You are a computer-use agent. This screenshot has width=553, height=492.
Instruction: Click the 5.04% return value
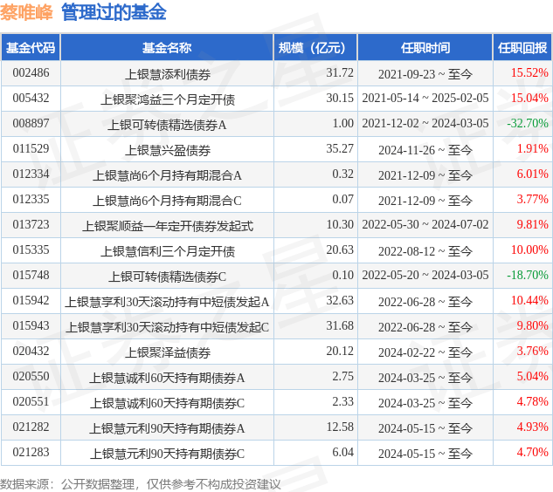[x=533, y=377]
